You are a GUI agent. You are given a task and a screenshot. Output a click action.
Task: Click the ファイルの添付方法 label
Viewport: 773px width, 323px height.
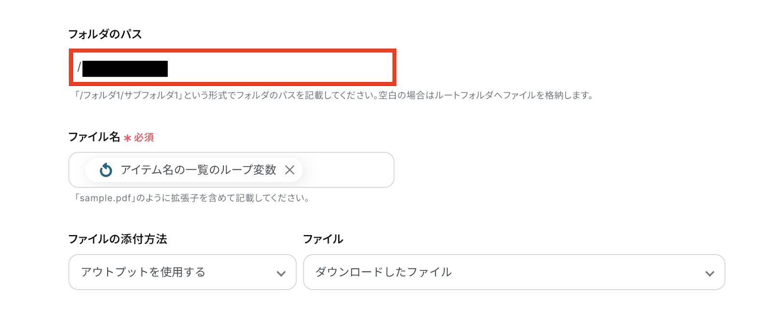coord(117,239)
